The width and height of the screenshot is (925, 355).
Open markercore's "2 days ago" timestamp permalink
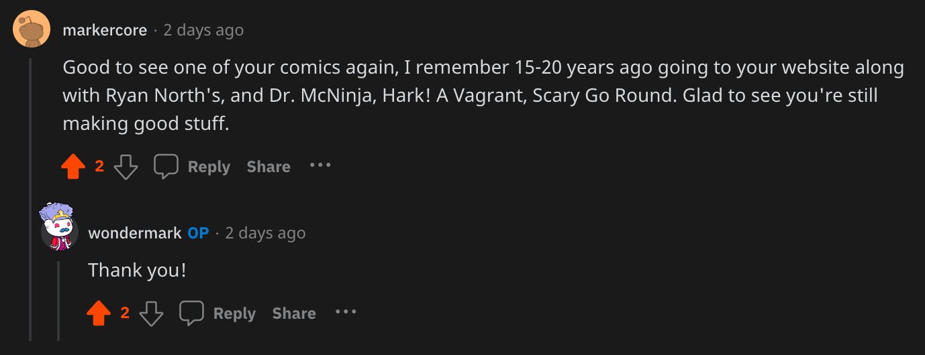pyautogui.click(x=203, y=30)
